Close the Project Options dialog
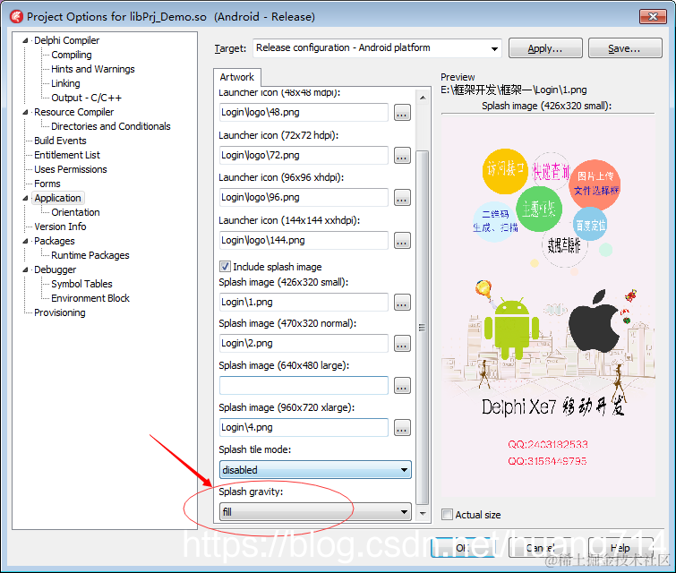 pyautogui.click(x=653, y=17)
